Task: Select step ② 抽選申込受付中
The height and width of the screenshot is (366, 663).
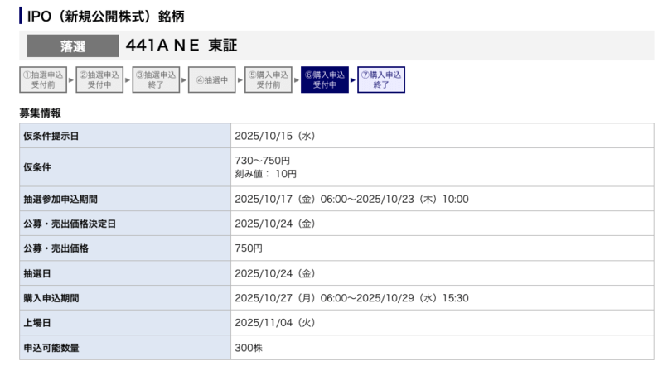Action: point(99,80)
